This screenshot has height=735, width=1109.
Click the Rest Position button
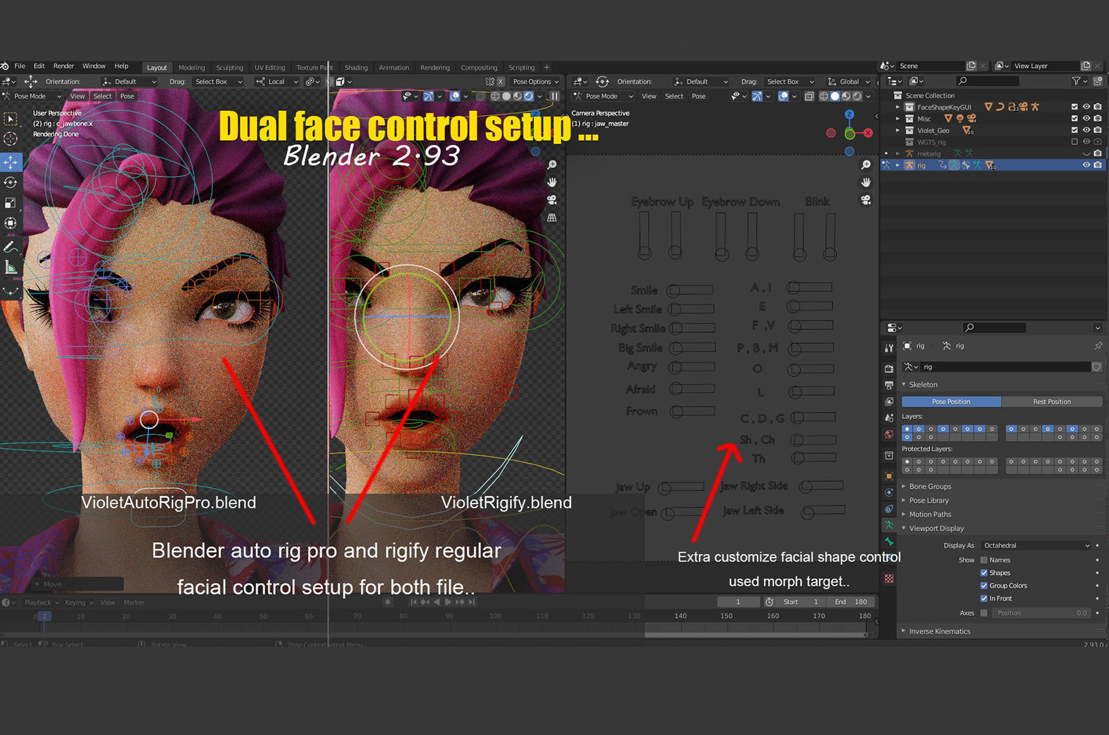[x=1051, y=402]
